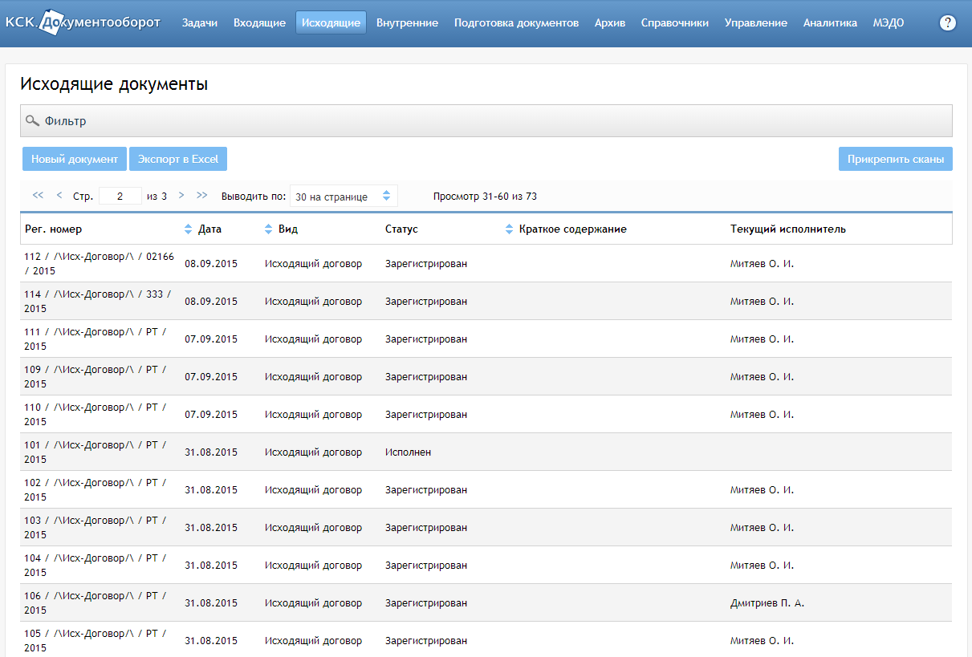
Task: Click the filter magnifier icon
Action: 32,121
